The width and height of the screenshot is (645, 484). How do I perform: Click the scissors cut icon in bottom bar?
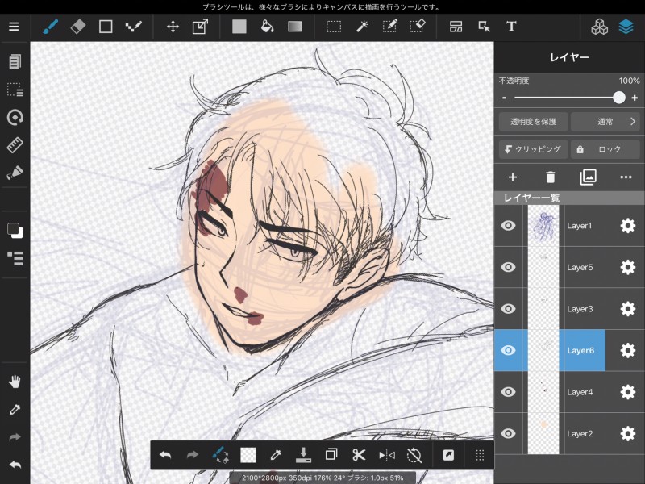pyautogui.click(x=359, y=455)
